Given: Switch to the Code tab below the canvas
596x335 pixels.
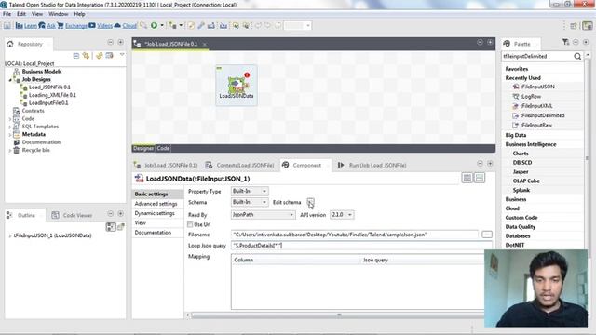Looking at the screenshot, I should pyautogui.click(x=163, y=148).
